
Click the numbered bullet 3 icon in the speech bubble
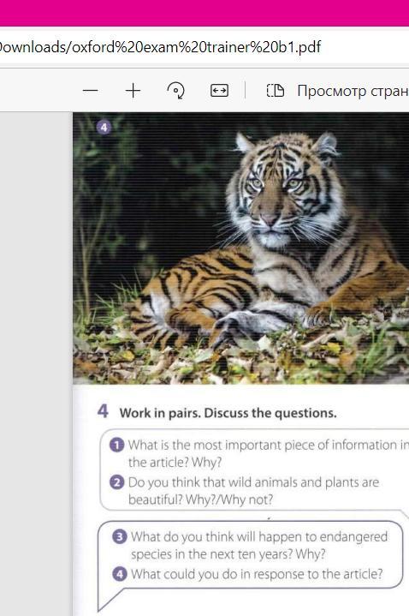tap(119, 536)
